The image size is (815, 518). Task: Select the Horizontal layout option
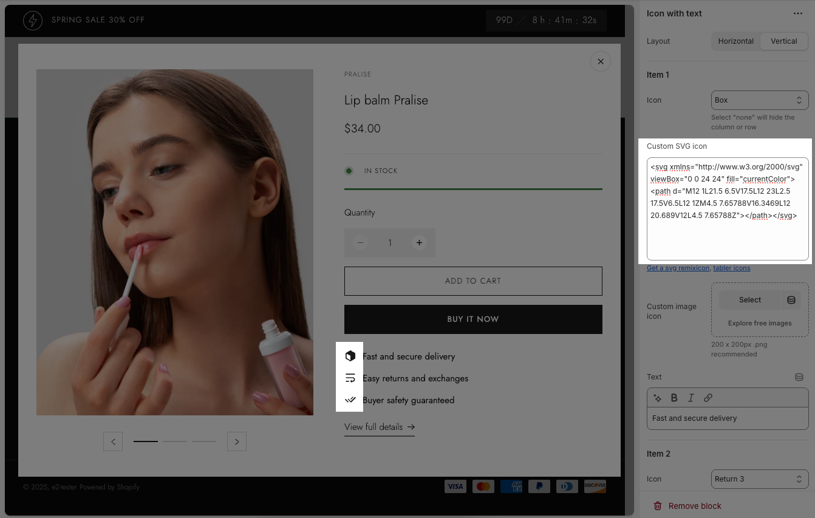[x=735, y=41]
